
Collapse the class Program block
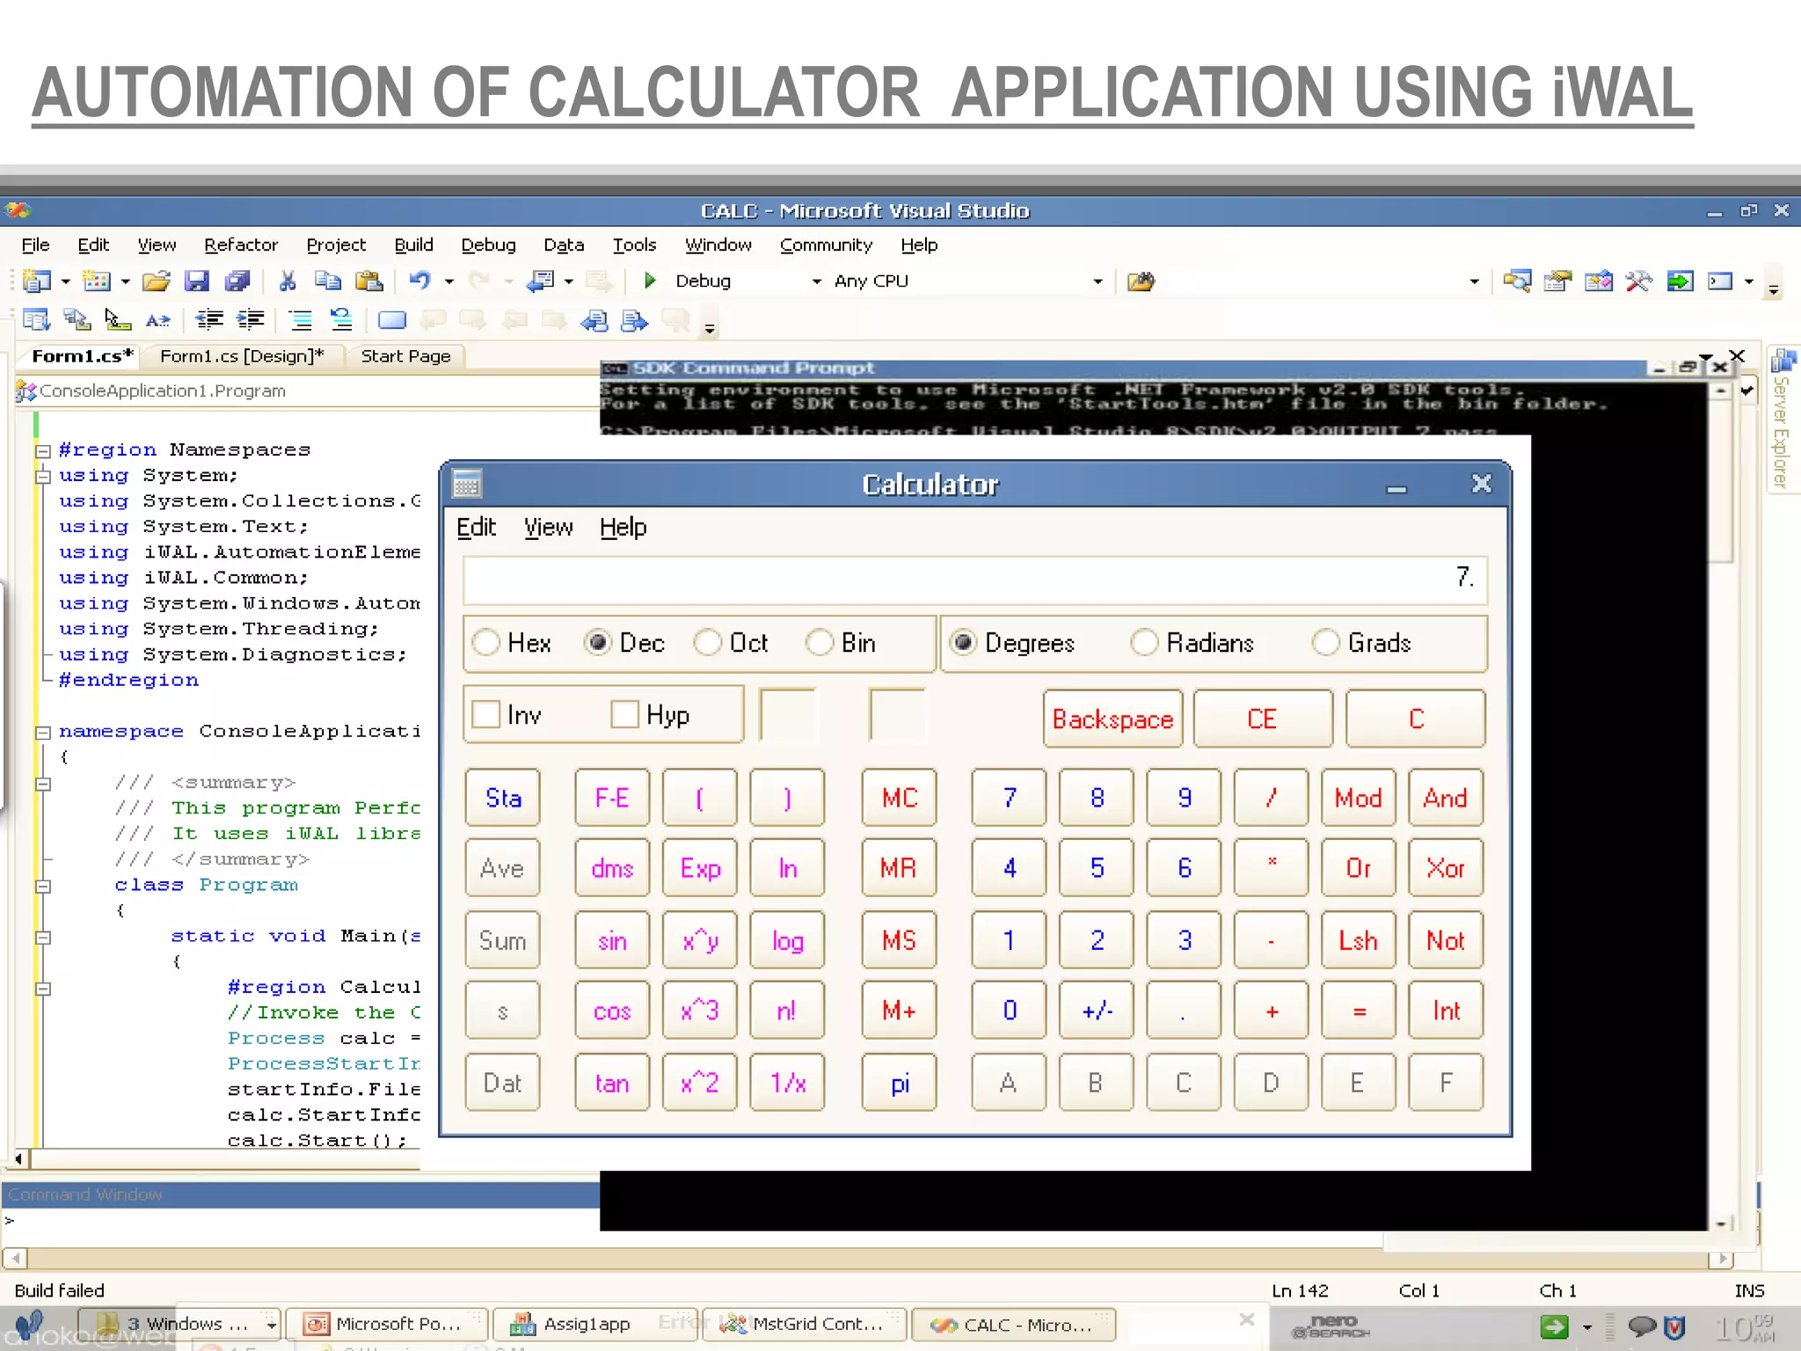42,887
